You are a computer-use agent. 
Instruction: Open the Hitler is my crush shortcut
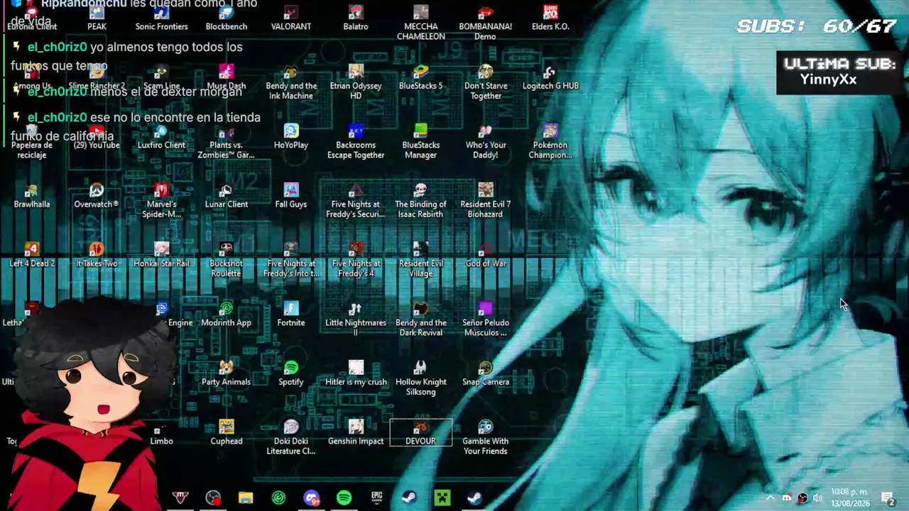(356, 374)
